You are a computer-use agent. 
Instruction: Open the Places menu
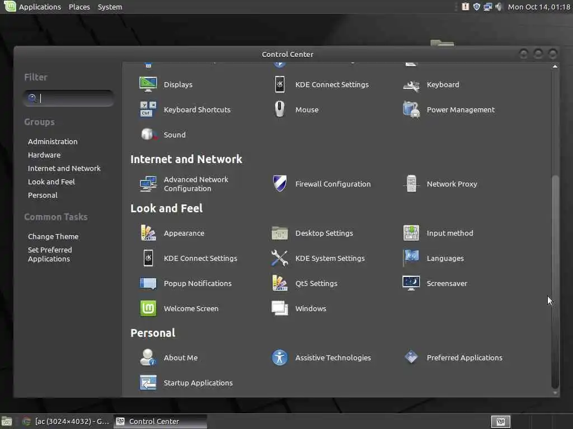pyautogui.click(x=79, y=7)
